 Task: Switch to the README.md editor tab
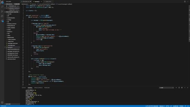(26, 1)
